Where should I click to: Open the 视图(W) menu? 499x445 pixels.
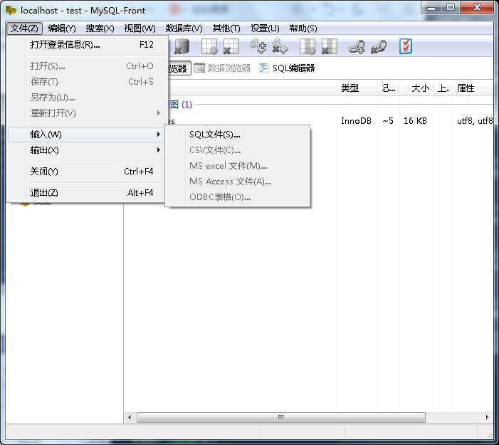click(x=140, y=28)
